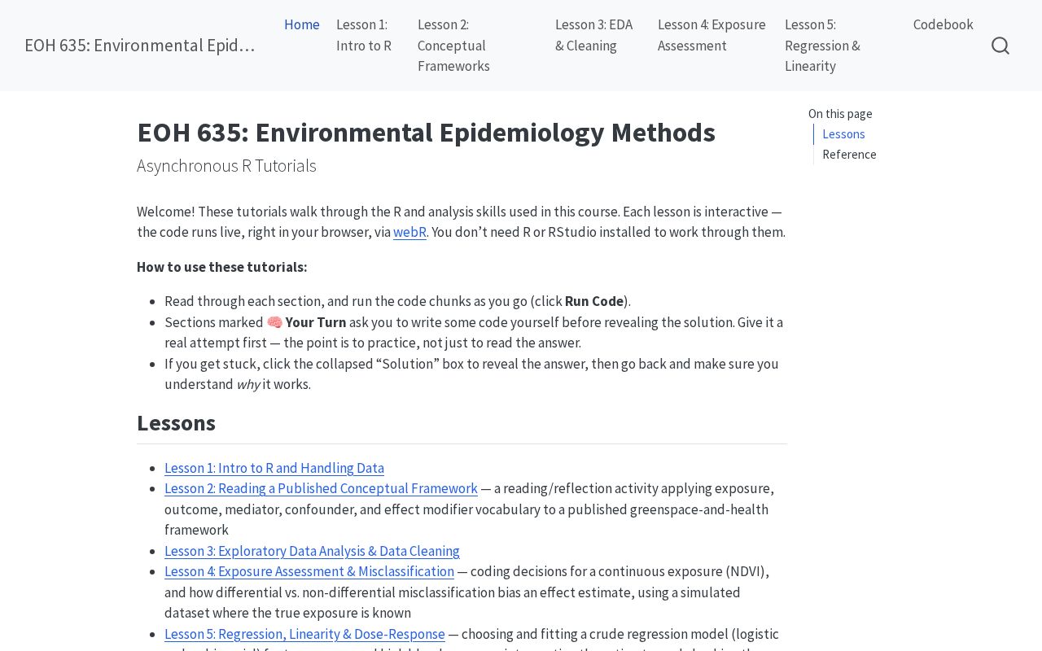1042x651 pixels.
Task: Jump to Lessons in page outline
Action: [843, 134]
